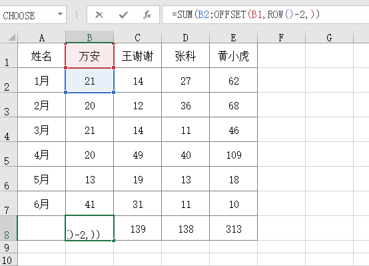369x266 pixels.
Task: Cancel the formula entry with X icon
Action: (x=99, y=15)
